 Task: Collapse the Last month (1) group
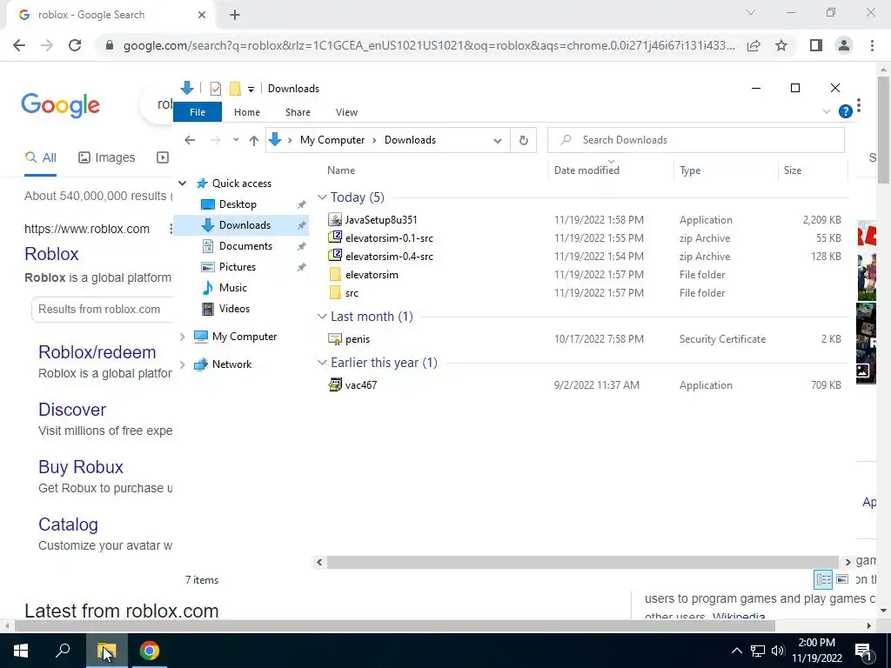(x=322, y=317)
